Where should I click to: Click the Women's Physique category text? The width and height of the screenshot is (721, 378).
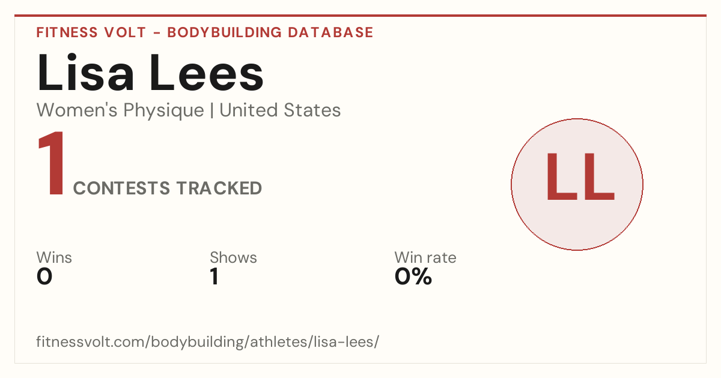coord(120,110)
